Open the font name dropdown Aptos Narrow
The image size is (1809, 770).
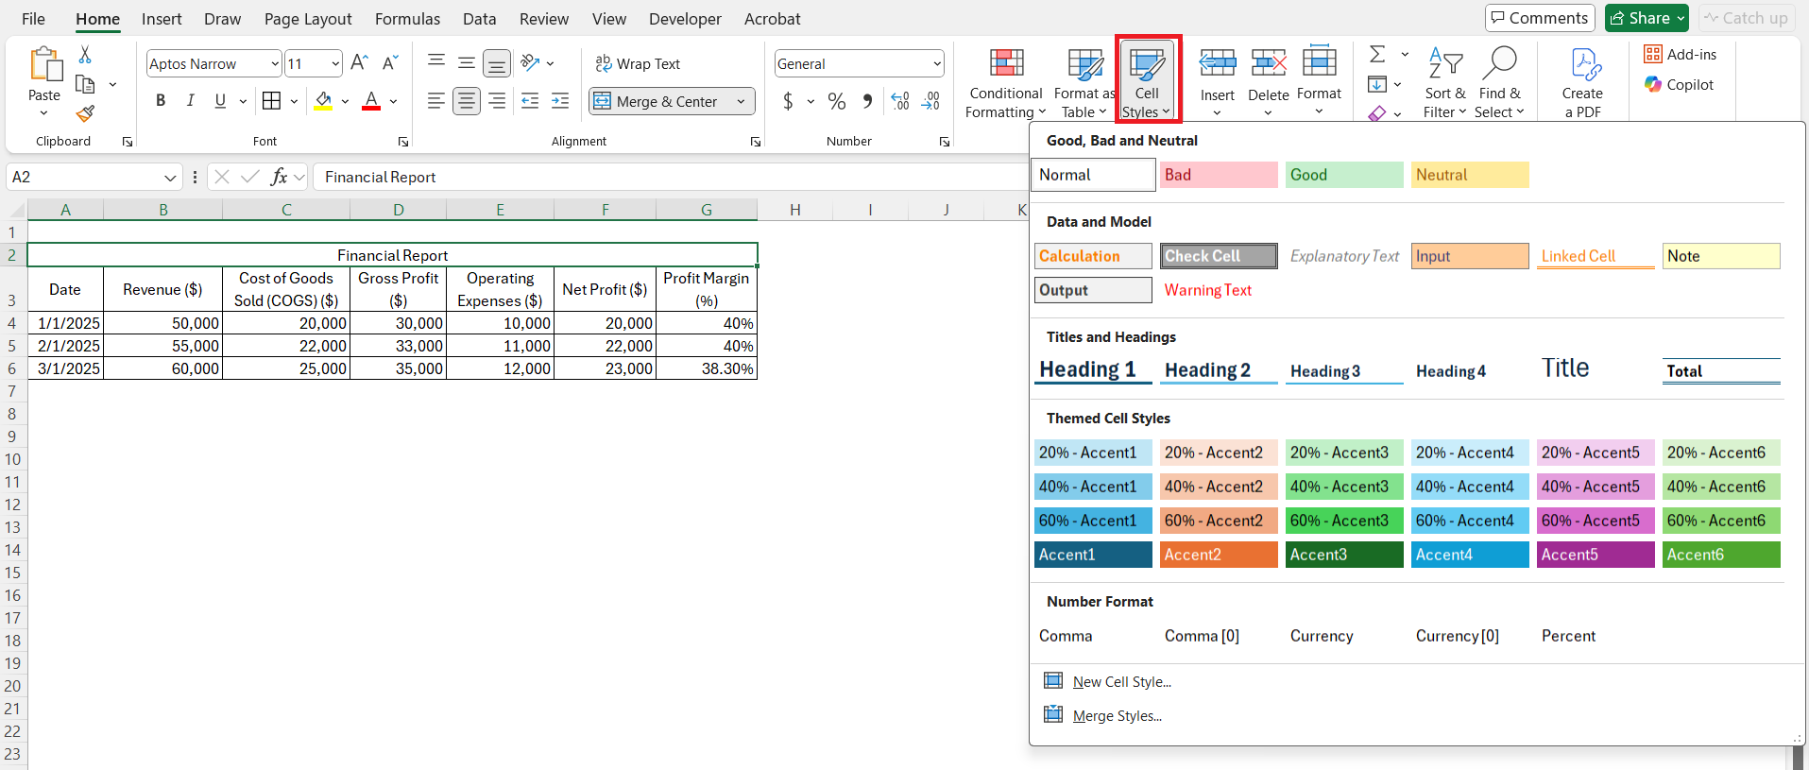[x=275, y=64]
